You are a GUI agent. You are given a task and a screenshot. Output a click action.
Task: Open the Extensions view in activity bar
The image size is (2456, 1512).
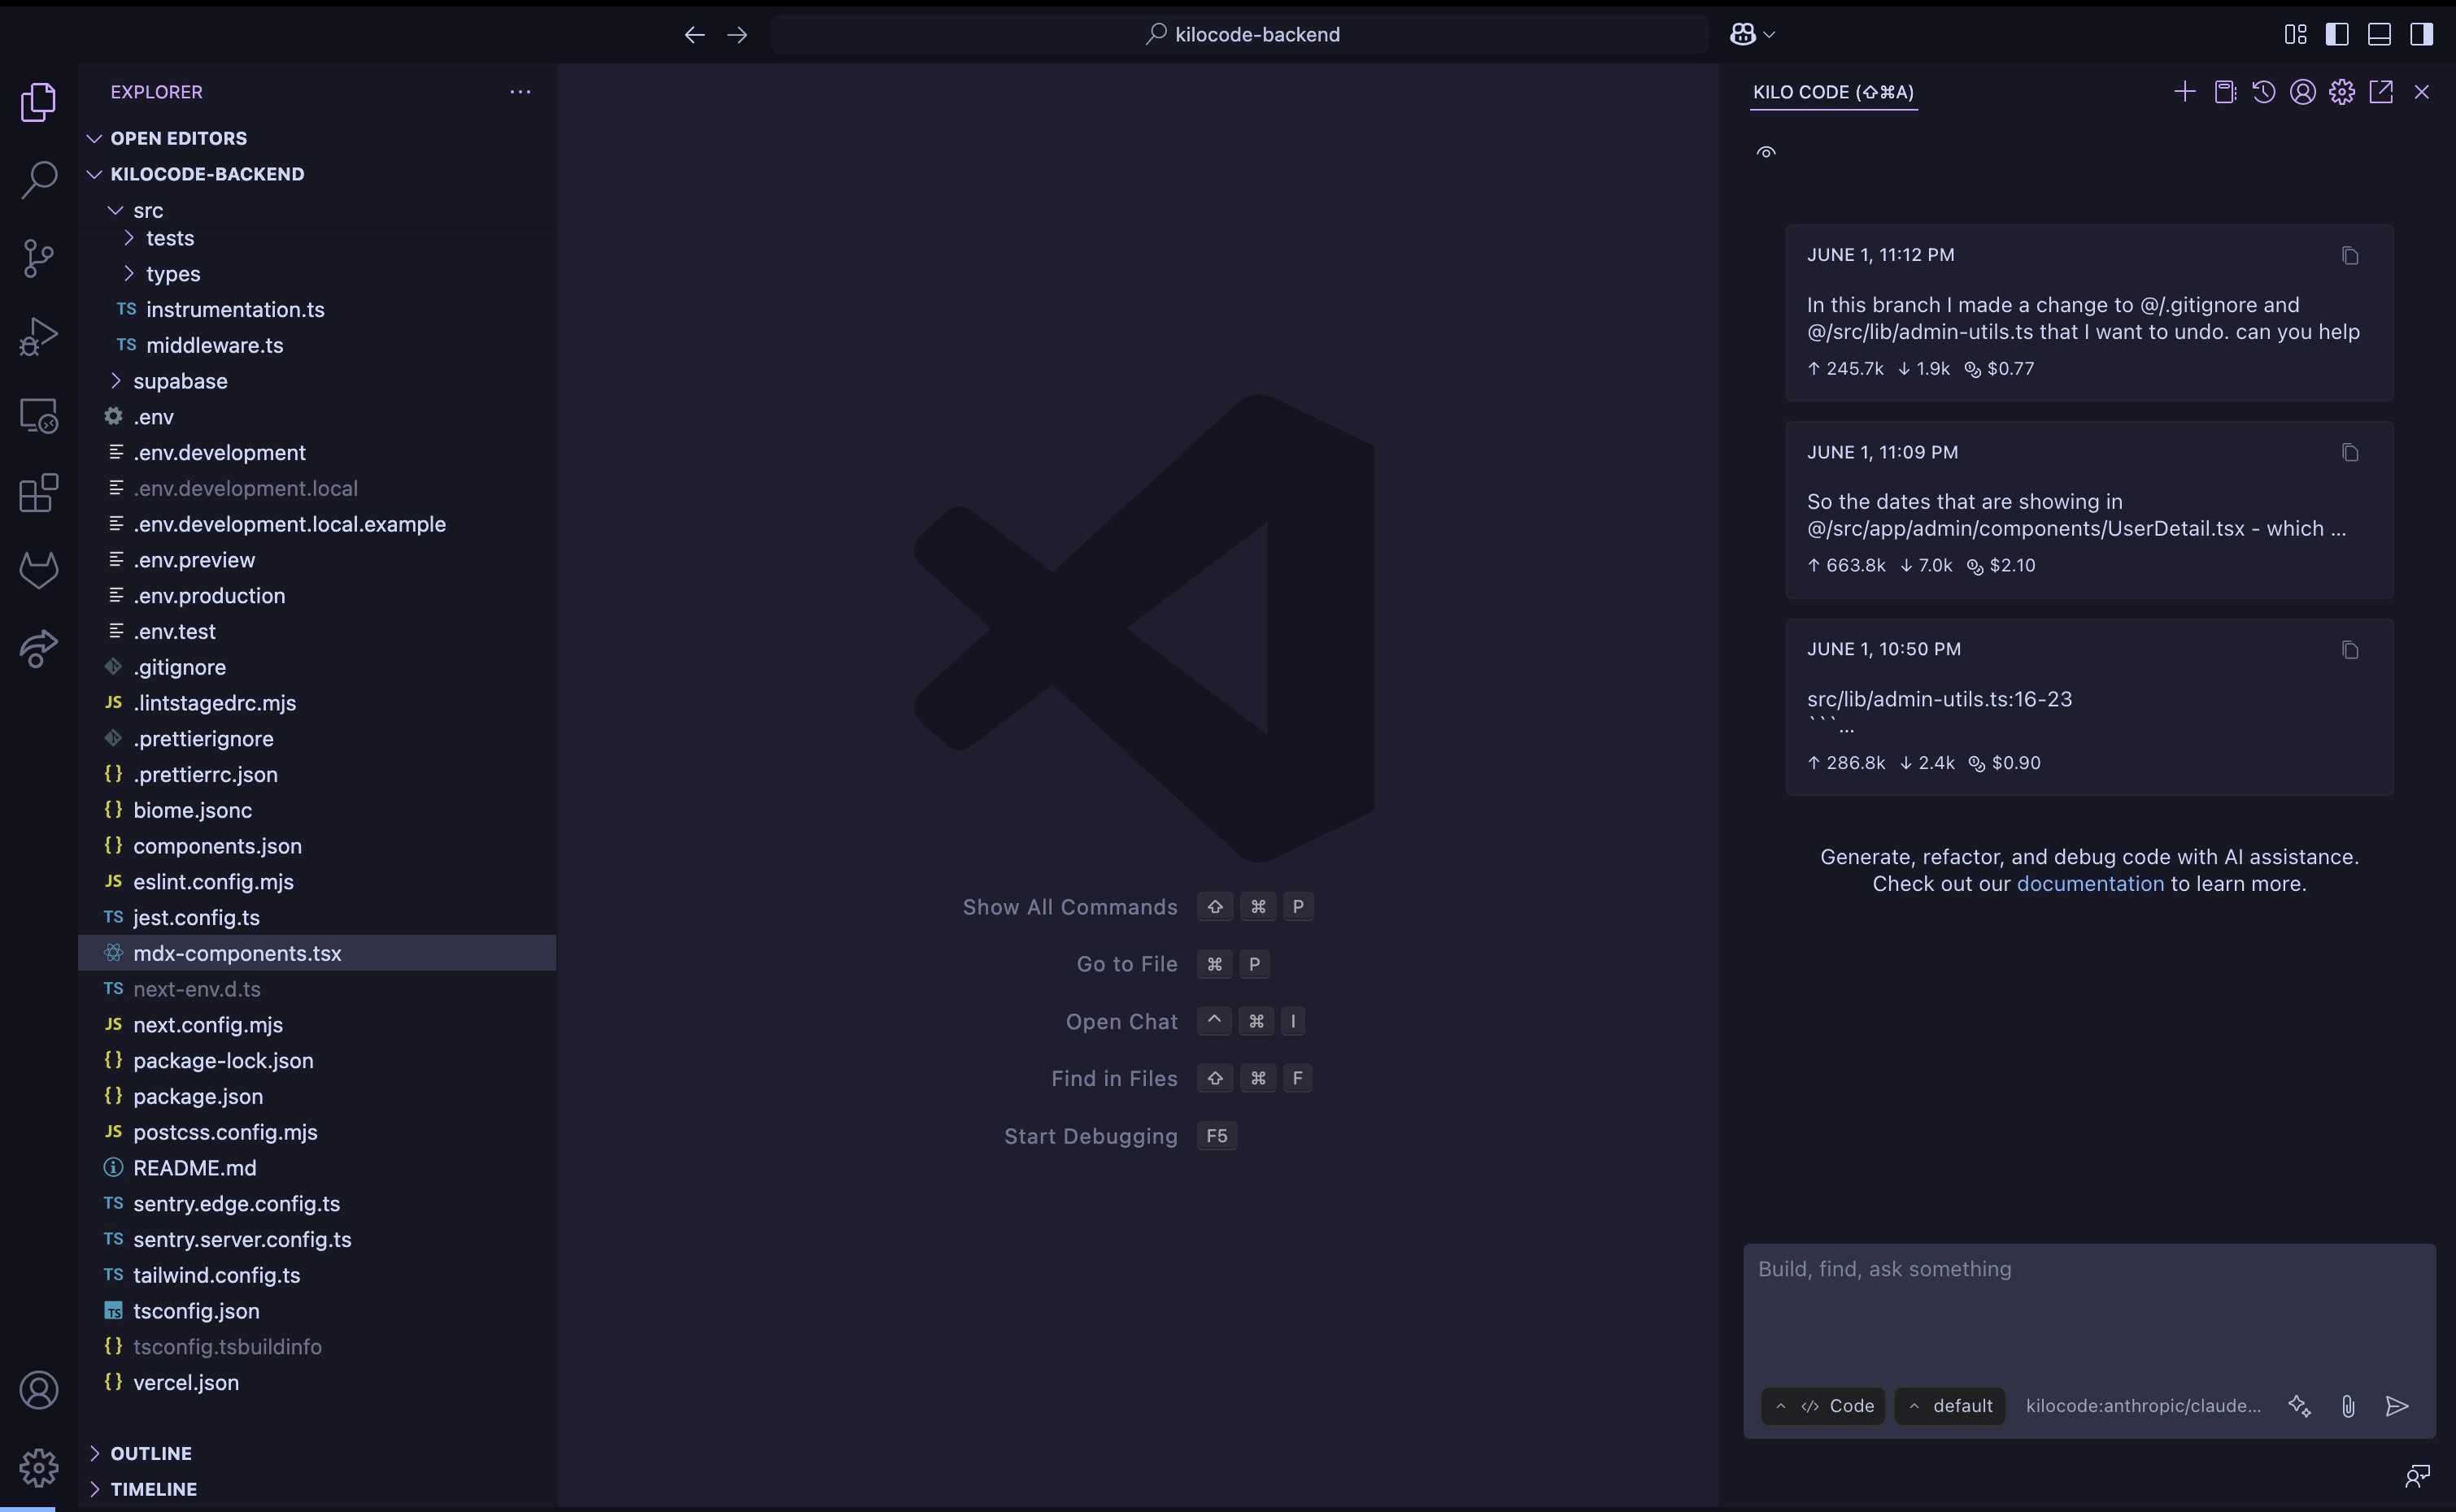tap(38, 493)
